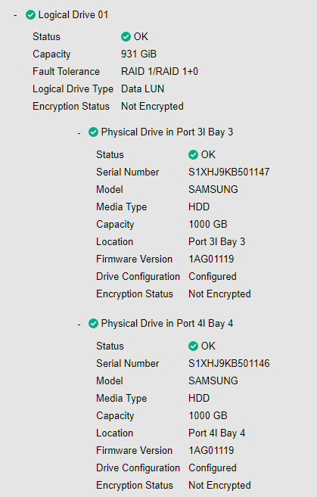The height and width of the screenshot is (497, 317).
Task: Click the Port 4I Bay 4 location value
Action: [217, 433]
